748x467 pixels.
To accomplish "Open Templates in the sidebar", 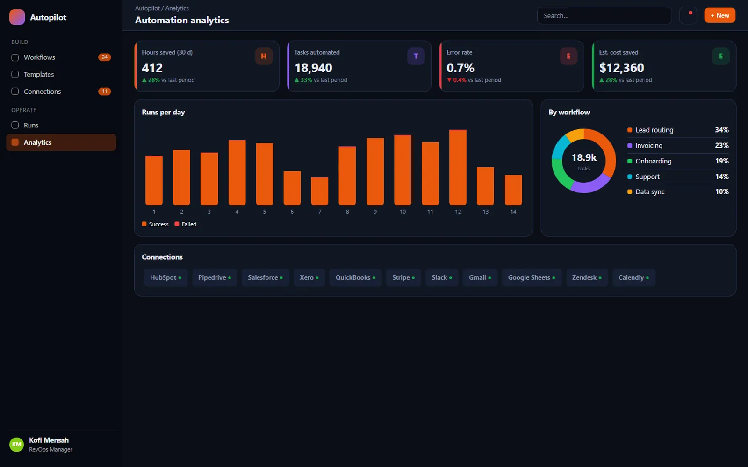I will [x=61, y=74].
